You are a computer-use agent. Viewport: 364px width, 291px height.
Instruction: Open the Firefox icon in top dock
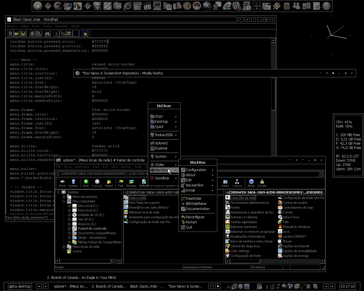(x=187, y=6)
